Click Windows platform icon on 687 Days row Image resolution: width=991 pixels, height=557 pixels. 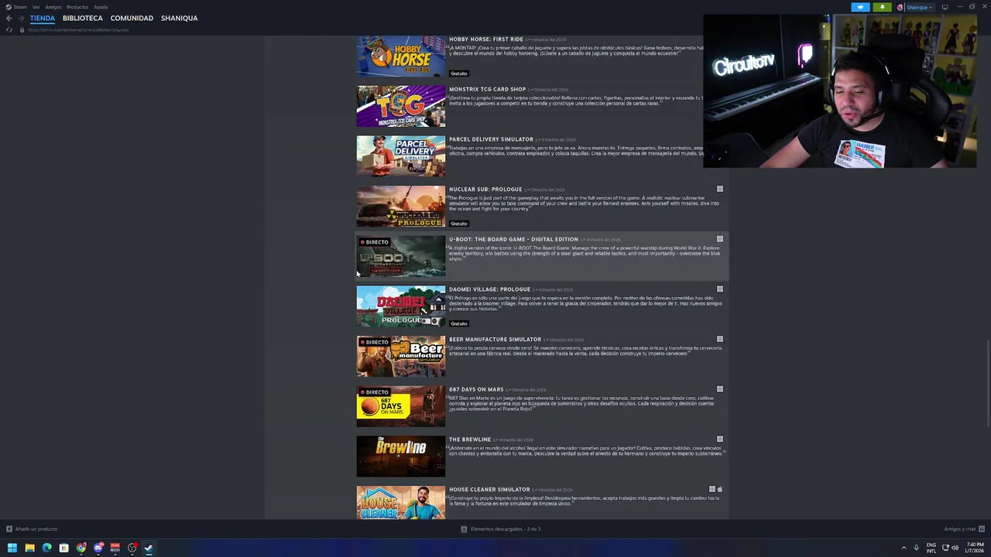(x=719, y=389)
